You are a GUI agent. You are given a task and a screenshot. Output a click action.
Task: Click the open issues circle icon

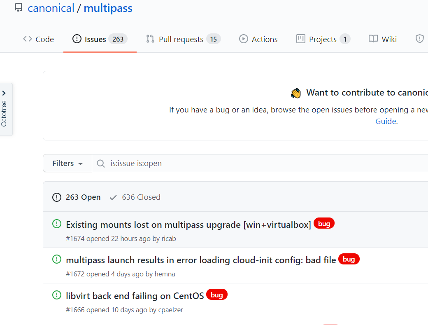coord(56,197)
